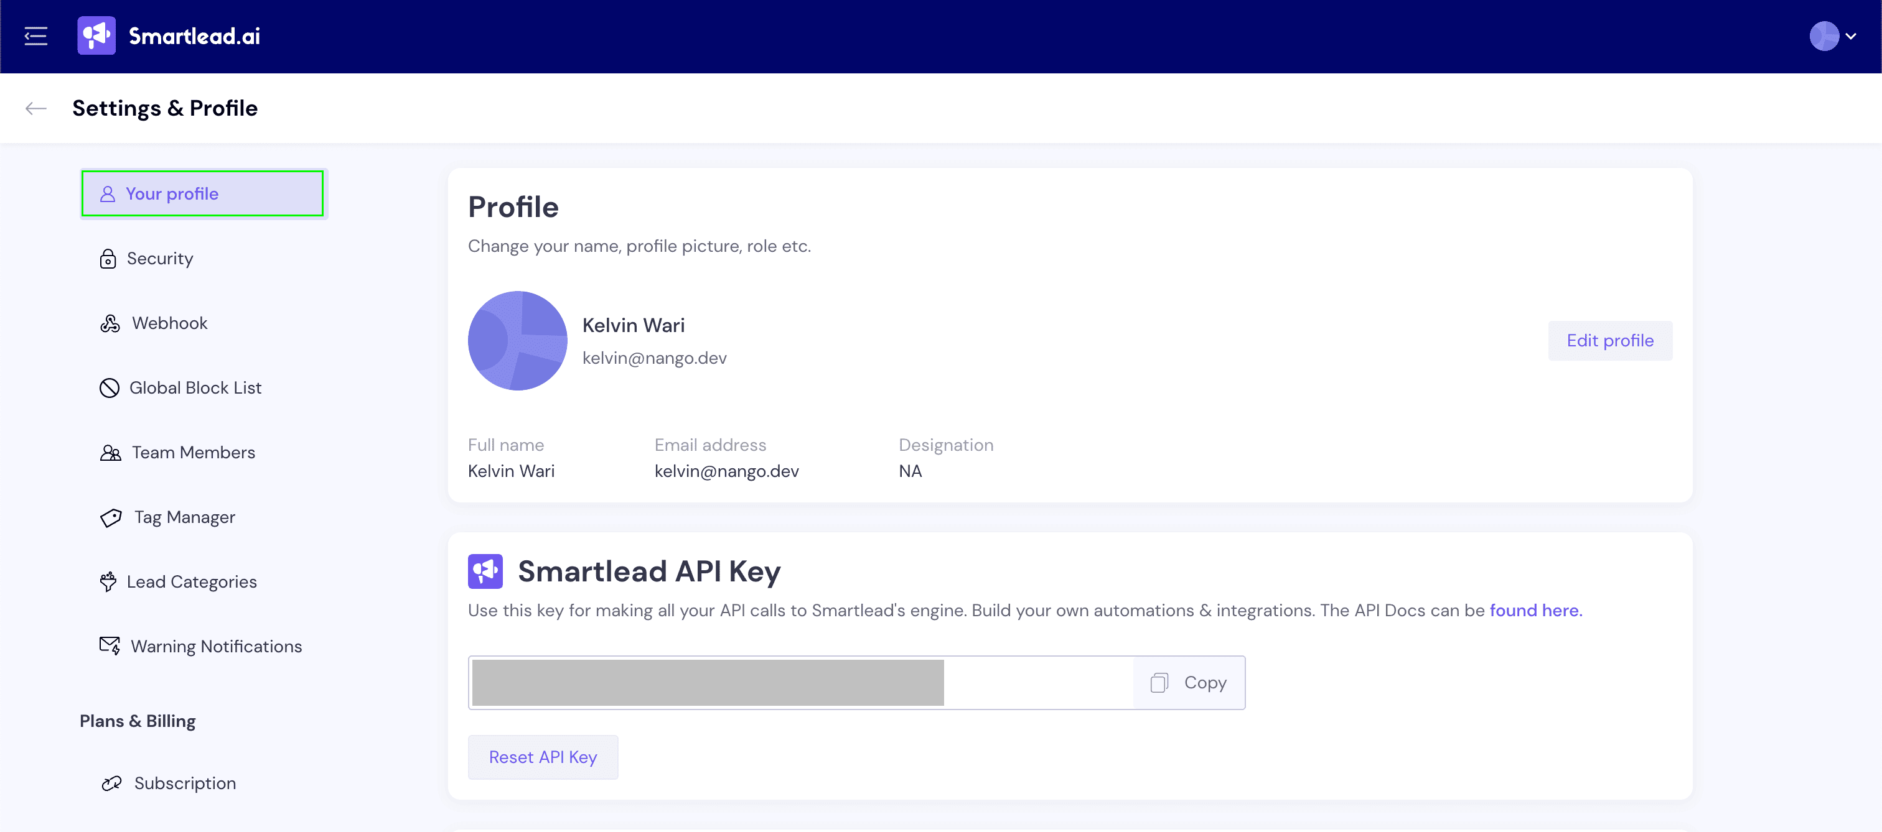1882x832 pixels.
Task: Click the Smartlead.ai megaphone logo
Action: [96, 36]
